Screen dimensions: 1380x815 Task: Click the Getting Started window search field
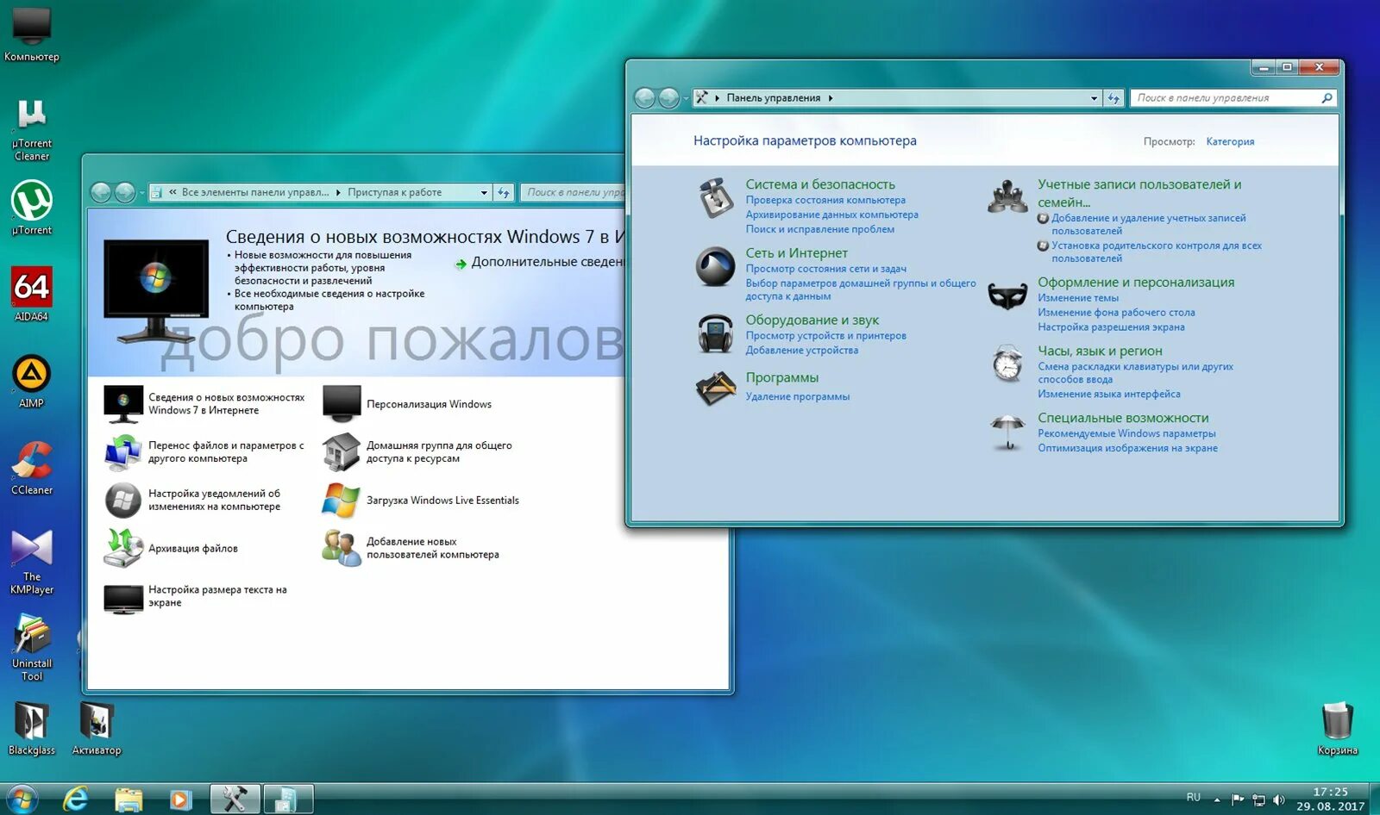pos(573,192)
